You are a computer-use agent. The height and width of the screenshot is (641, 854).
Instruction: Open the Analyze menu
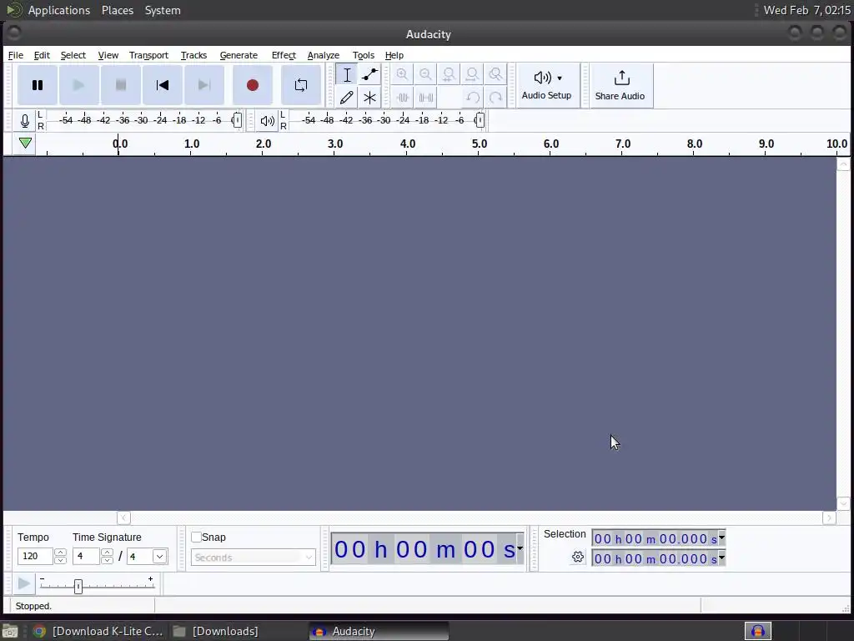tap(323, 55)
